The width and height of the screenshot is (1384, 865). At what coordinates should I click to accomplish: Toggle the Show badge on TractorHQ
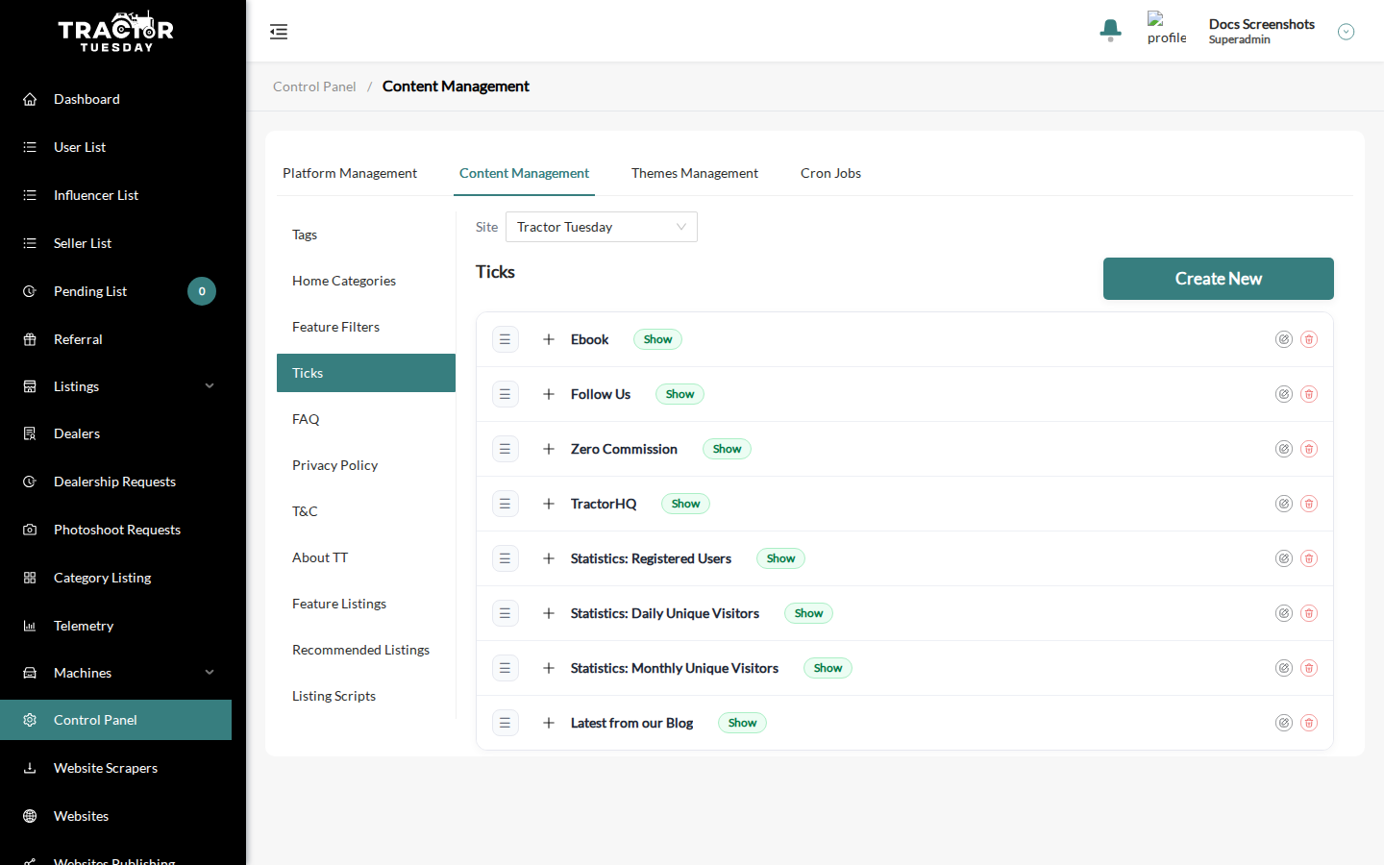point(685,504)
